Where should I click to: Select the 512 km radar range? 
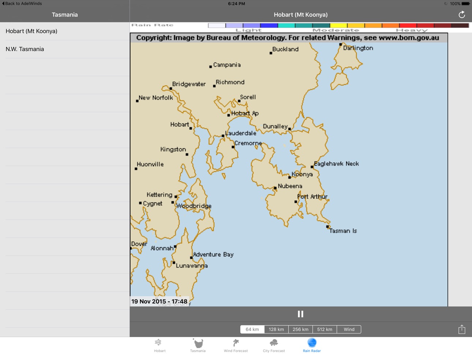[x=325, y=329]
